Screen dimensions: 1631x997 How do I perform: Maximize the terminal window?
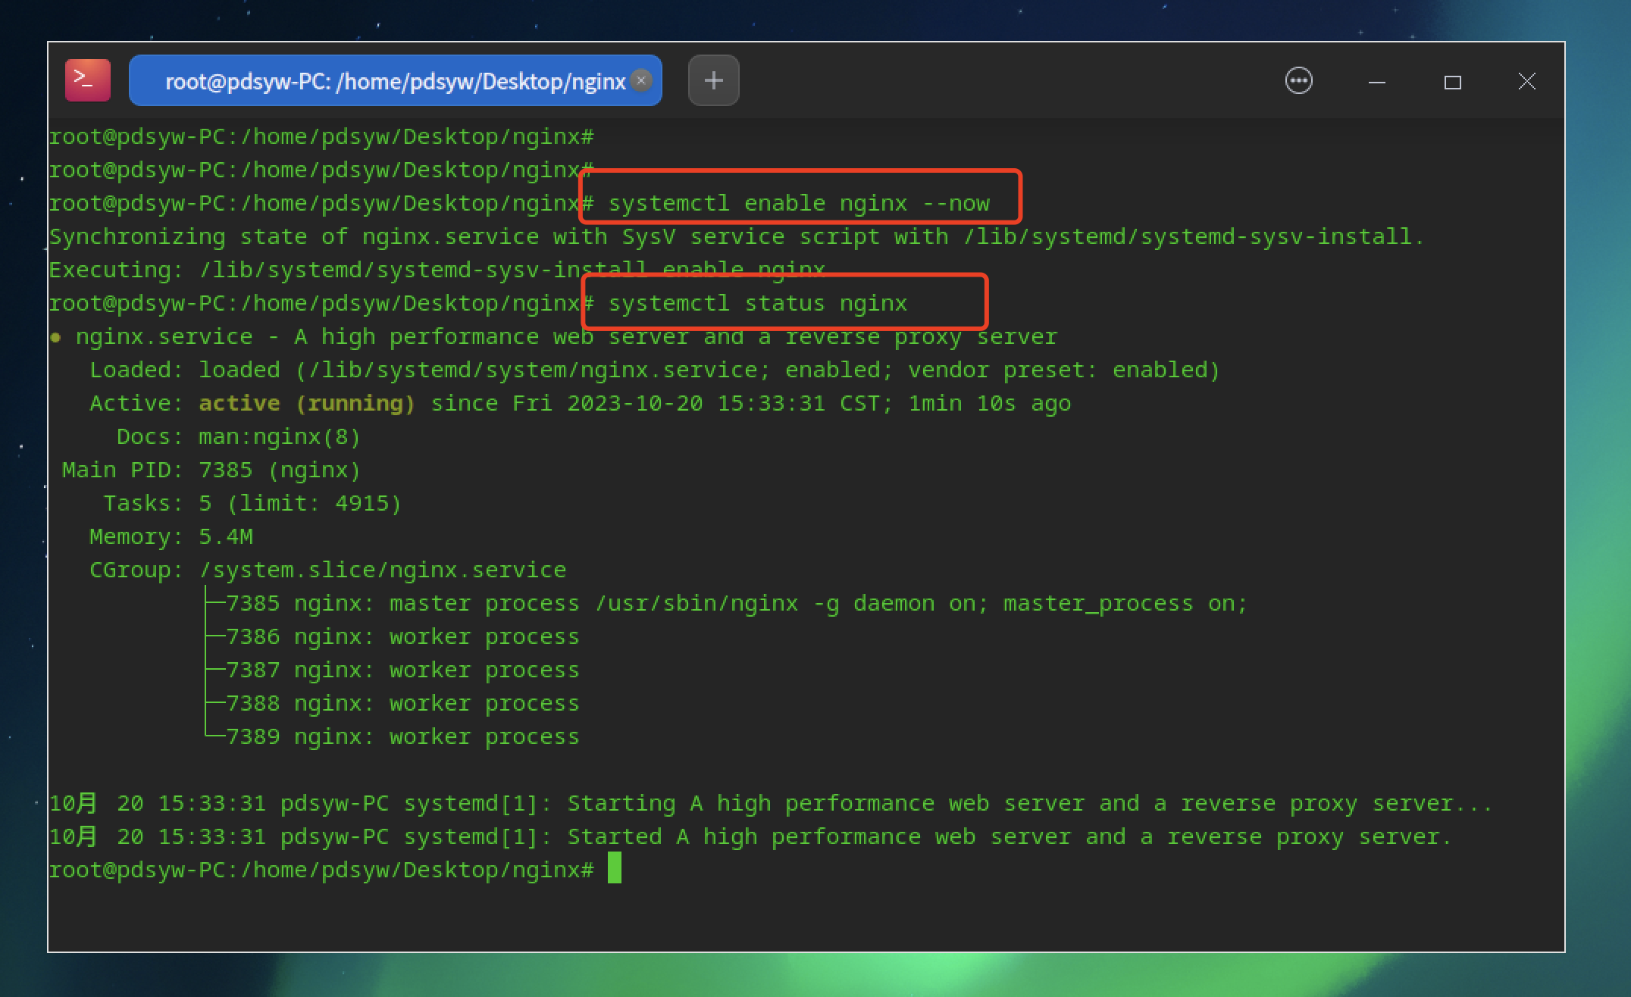(x=1452, y=82)
